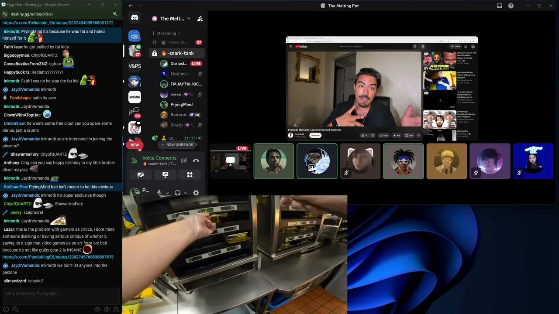Open the Discord inbox icon in title bar
The width and height of the screenshot is (559, 314).
point(500,6)
